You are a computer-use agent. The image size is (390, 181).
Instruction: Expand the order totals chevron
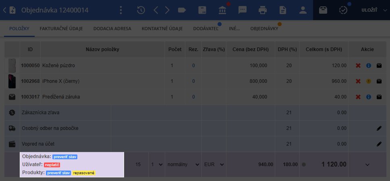click(367, 165)
